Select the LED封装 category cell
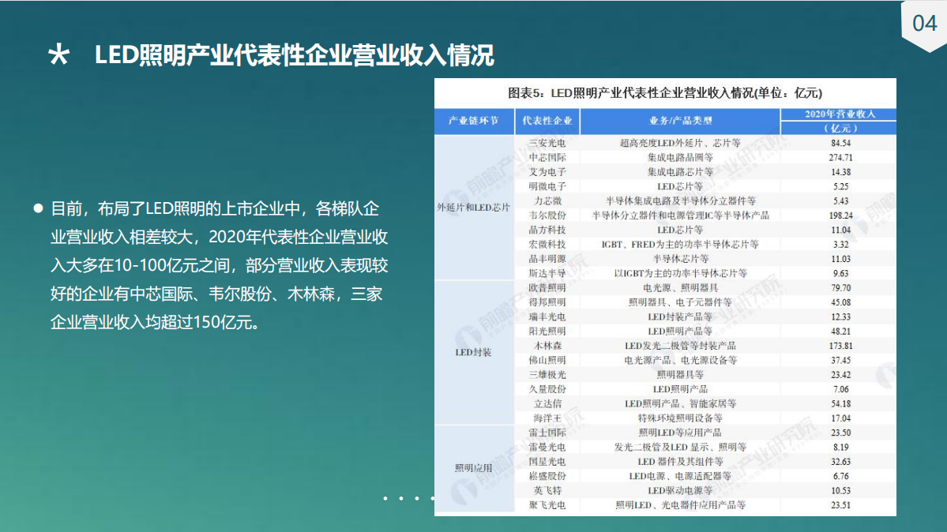The image size is (947, 532). pos(473,352)
